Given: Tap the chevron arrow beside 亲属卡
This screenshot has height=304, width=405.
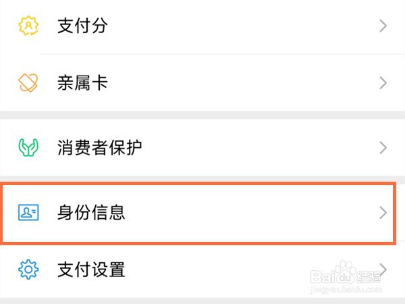Looking at the screenshot, I should pos(383,84).
